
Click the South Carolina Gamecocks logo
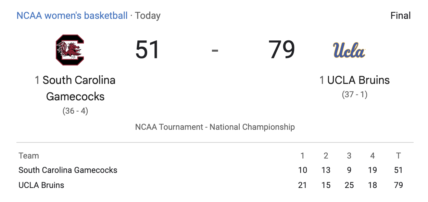pos(70,50)
